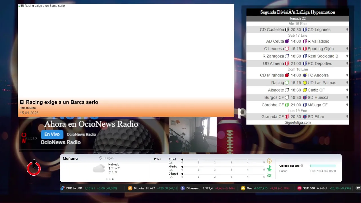The width and height of the screenshot is (361, 203).
Task: Click the Dom 18 Ene date row
Action: click(x=298, y=69)
